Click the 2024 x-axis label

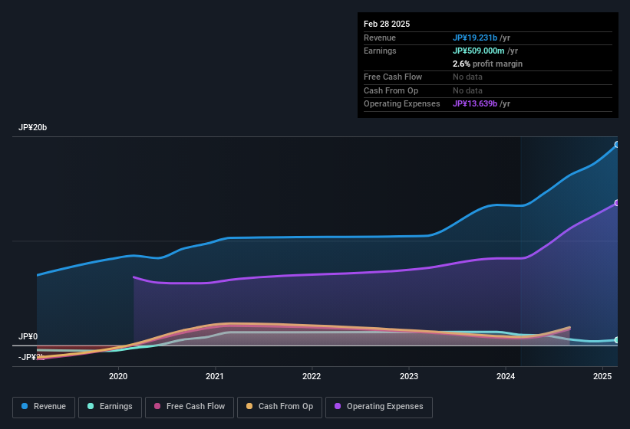coord(506,376)
